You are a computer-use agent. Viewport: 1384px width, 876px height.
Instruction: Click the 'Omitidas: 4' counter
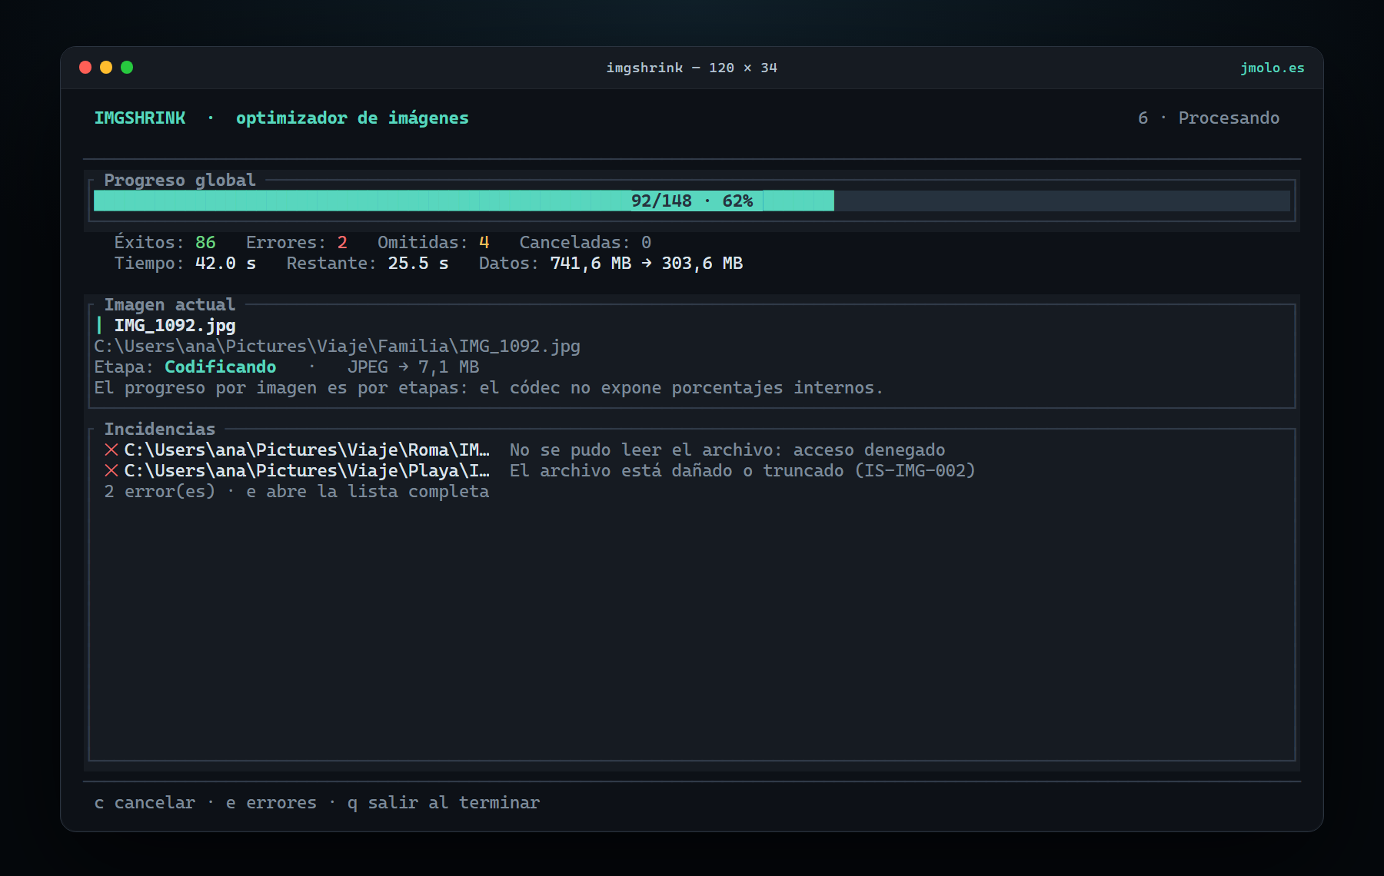[x=434, y=242]
